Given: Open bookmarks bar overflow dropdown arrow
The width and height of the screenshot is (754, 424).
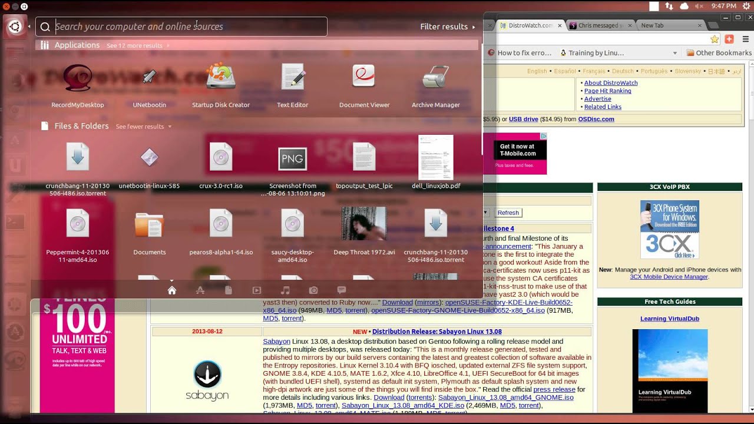Looking at the screenshot, I should coord(675,53).
